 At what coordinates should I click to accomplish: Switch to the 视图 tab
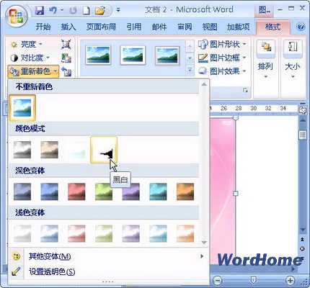coord(210,27)
